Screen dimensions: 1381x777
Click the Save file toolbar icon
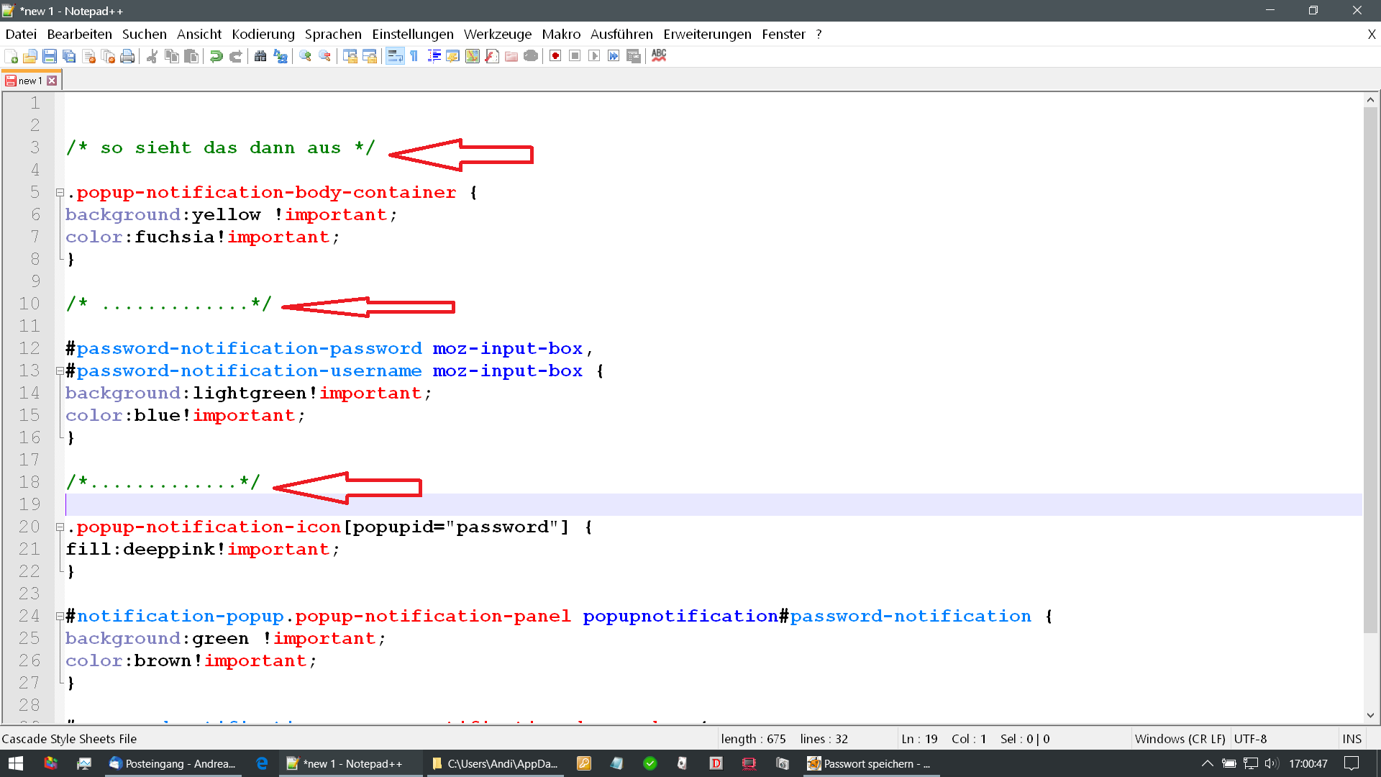(50, 56)
